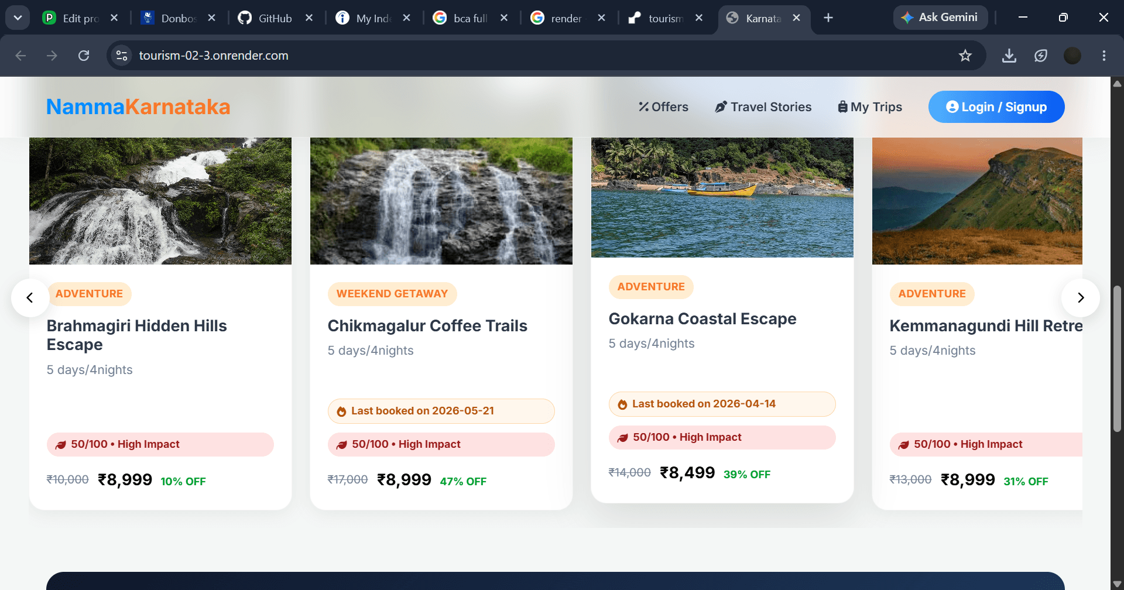Show previous packages with left carousel arrow
The image size is (1124, 590).
(30, 297)
